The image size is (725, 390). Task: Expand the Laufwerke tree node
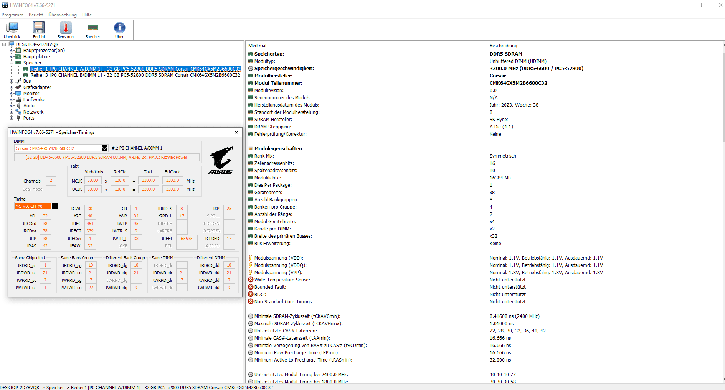11,100
